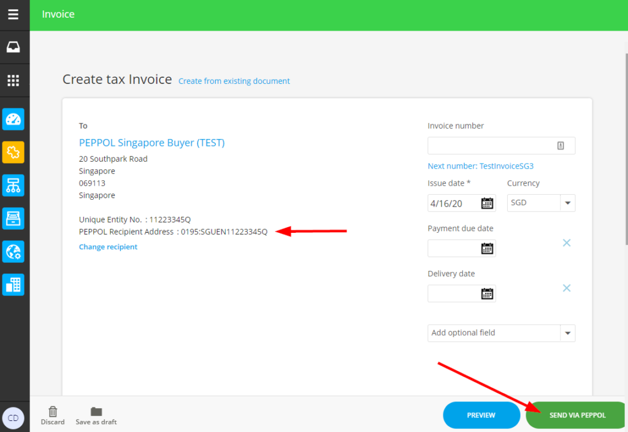Remove the payment due date field

point(566,243)
